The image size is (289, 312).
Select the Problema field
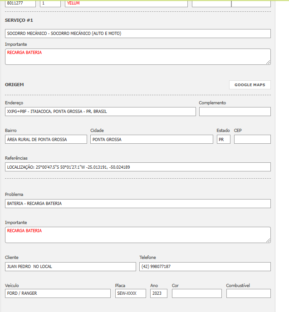137,204
